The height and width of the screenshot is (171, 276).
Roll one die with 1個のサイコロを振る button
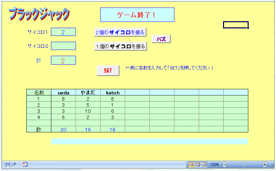tap(121, 46)
